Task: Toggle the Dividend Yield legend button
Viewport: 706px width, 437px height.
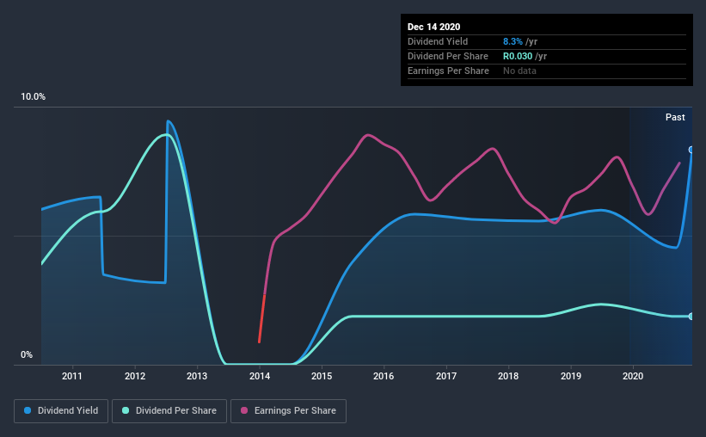Action: coord(61,411)
